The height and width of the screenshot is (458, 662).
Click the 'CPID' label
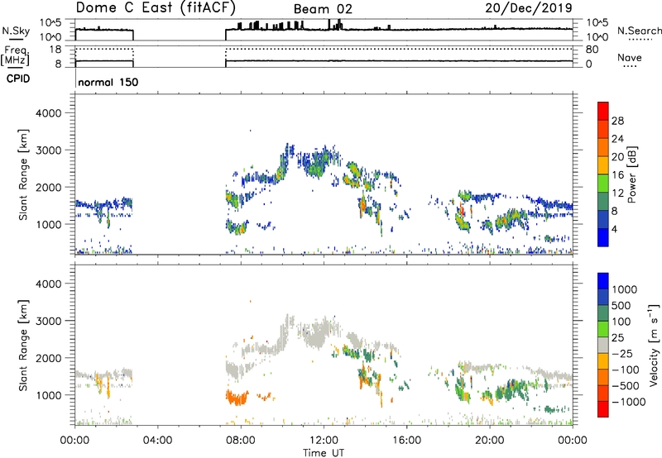(18, 79)
